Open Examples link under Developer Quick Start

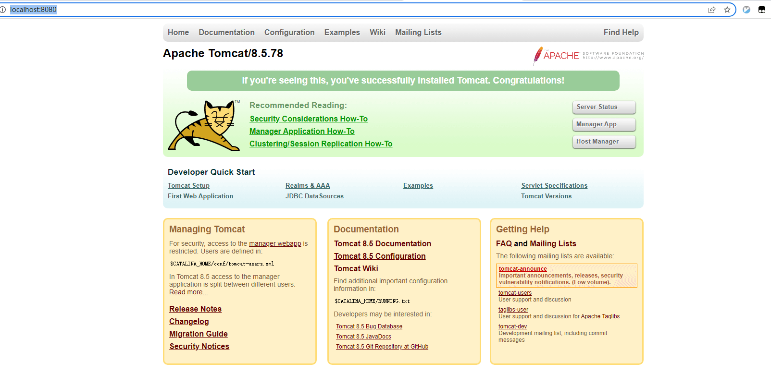[x=418, y=185]
